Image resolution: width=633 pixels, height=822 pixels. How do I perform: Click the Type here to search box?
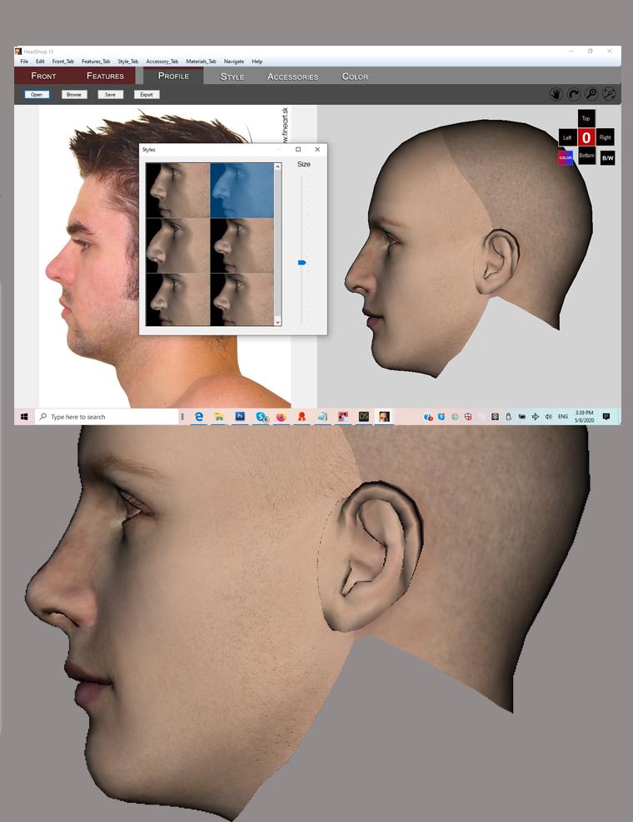tap(107, 417)
